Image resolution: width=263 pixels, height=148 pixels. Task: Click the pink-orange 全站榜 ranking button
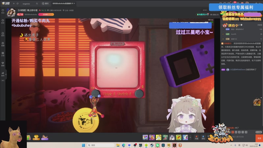click(46, 14)
